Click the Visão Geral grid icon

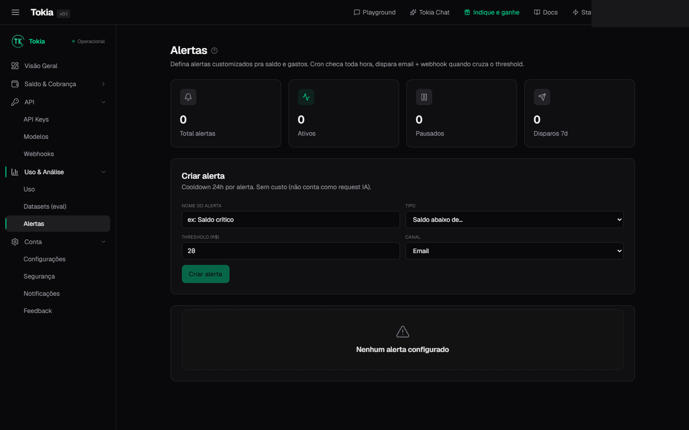click(x=15, y=66)
